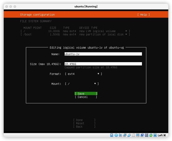Click the USB devices status icon
Image resolution: width=172 pixels, height=141 pixels.
pyautogui.click(x=129, y=135)
